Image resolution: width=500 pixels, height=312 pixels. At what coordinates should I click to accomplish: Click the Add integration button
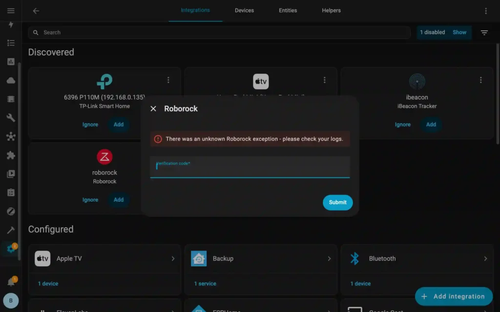[x=454, y=296]
